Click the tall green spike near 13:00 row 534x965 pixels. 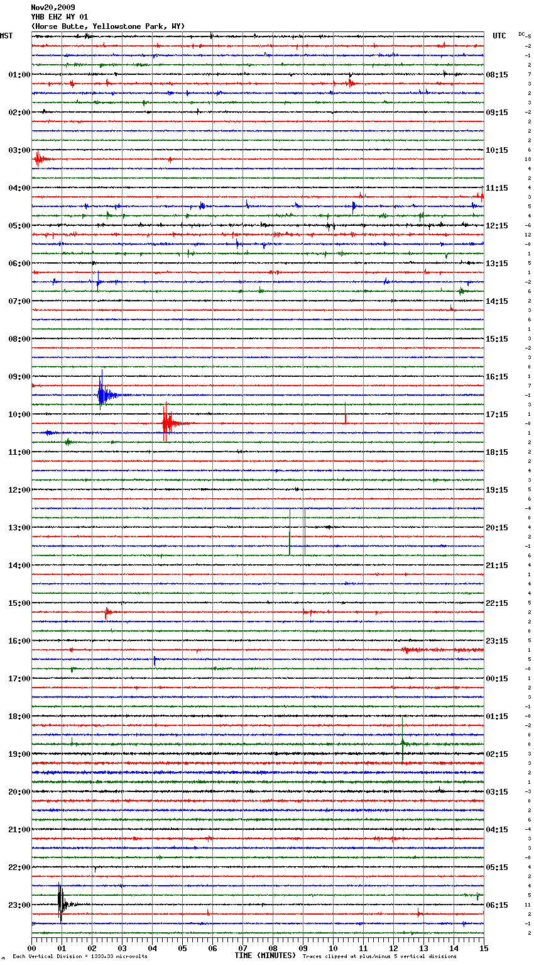290,532
